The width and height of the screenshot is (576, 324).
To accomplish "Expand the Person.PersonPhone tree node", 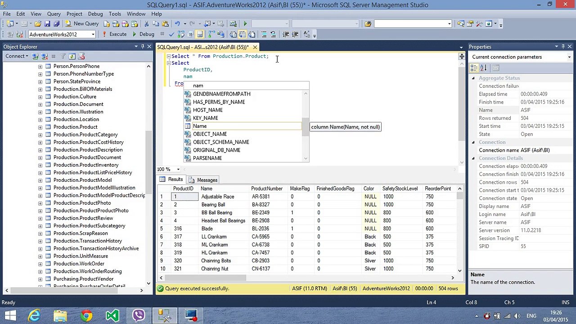I will click(x=40, y=66).
